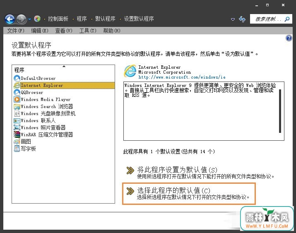Open the address bar history dropdown
The image size is (296, 233).
[233, 19]
